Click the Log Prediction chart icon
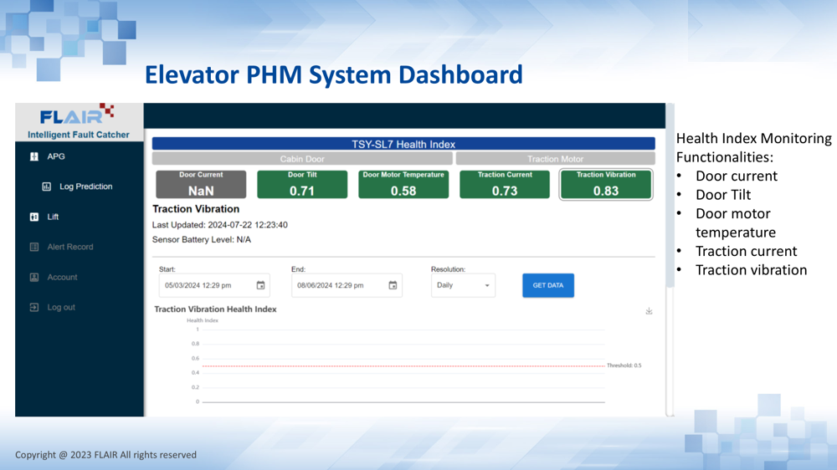This screenshot has width=837, height=470. point(47,186)
